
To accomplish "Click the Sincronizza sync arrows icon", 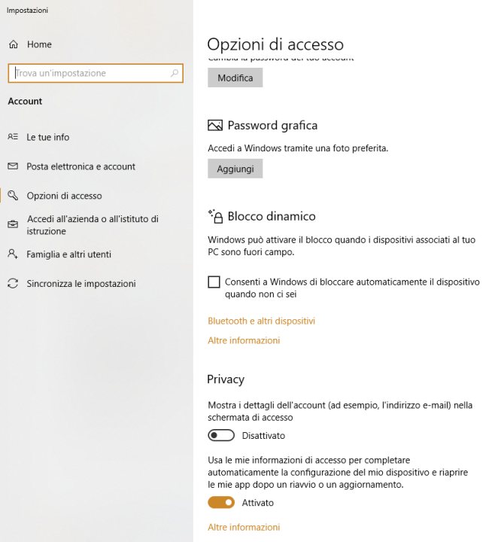I will [13, 284].
